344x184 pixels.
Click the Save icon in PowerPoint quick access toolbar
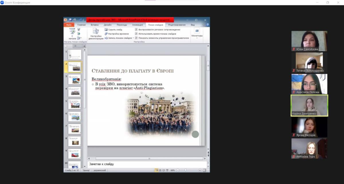tap(70, 20)
